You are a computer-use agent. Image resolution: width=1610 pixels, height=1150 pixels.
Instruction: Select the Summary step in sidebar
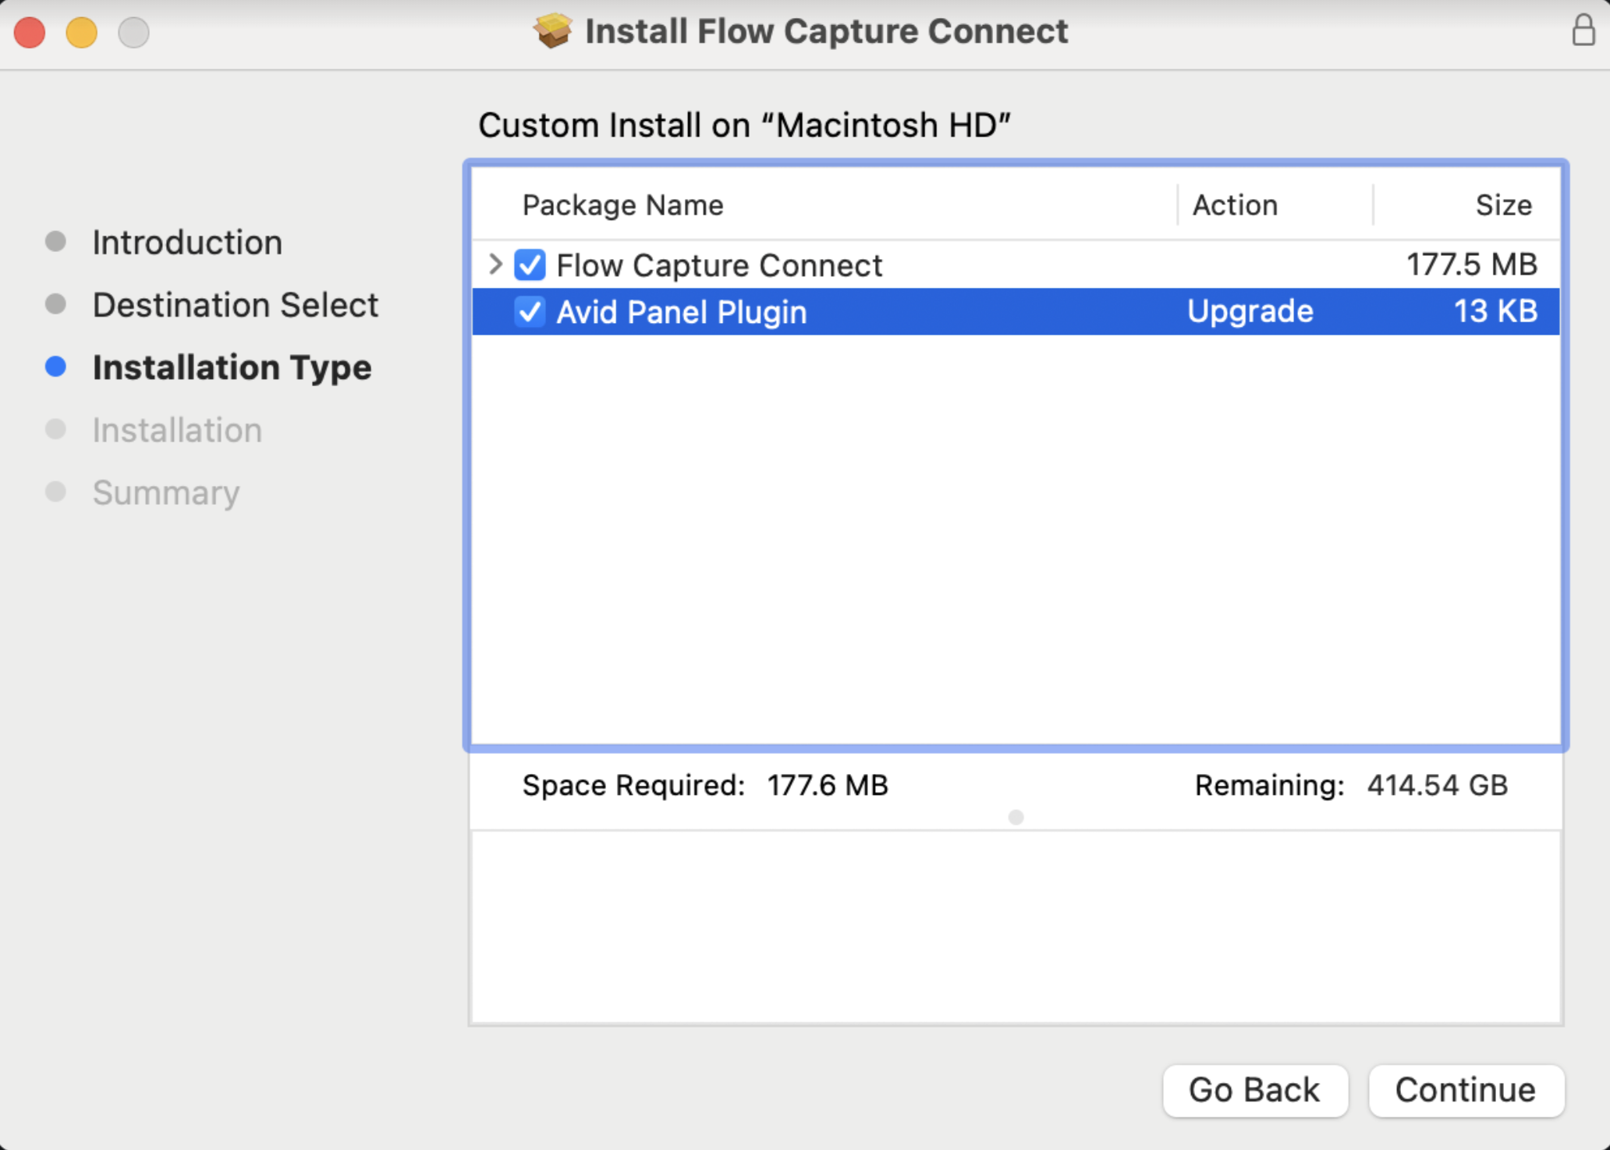[x=166, y=493]
